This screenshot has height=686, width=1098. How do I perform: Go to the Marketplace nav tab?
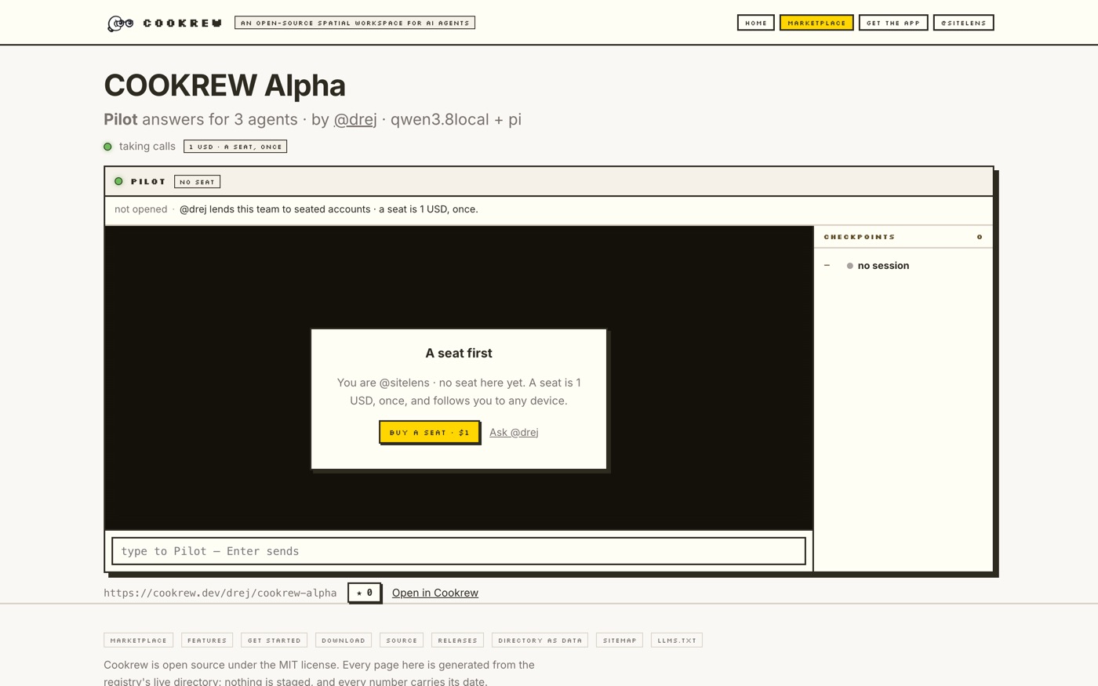coord(816,23)
